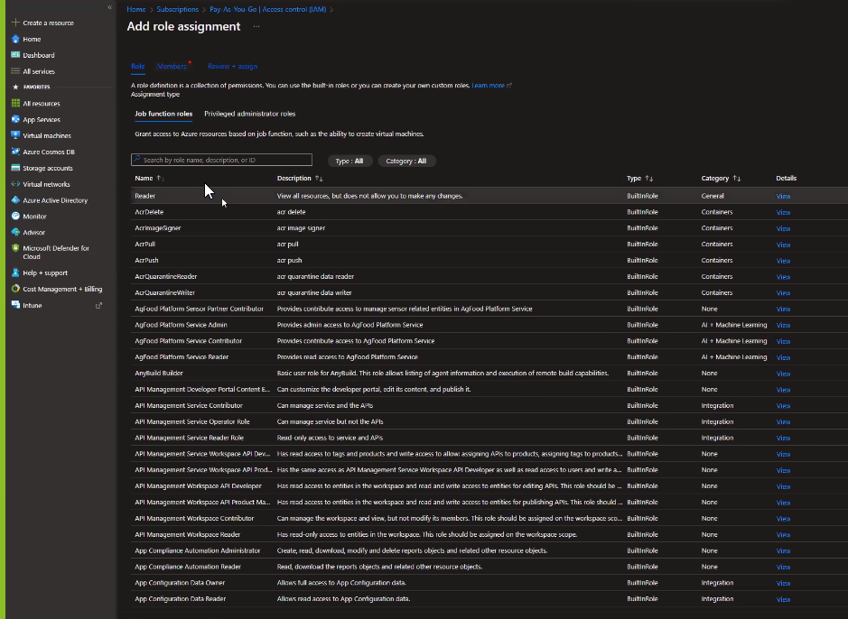Open Azure Cosmos DB from sidebar
This screenshot has width=848, height=619.
pos(48,152)
